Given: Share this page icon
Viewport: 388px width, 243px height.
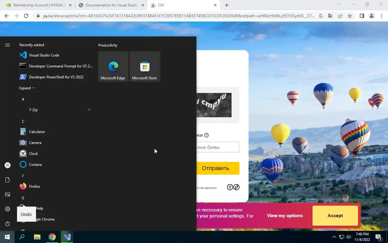Looking at the screenshot, I should 340,16.
